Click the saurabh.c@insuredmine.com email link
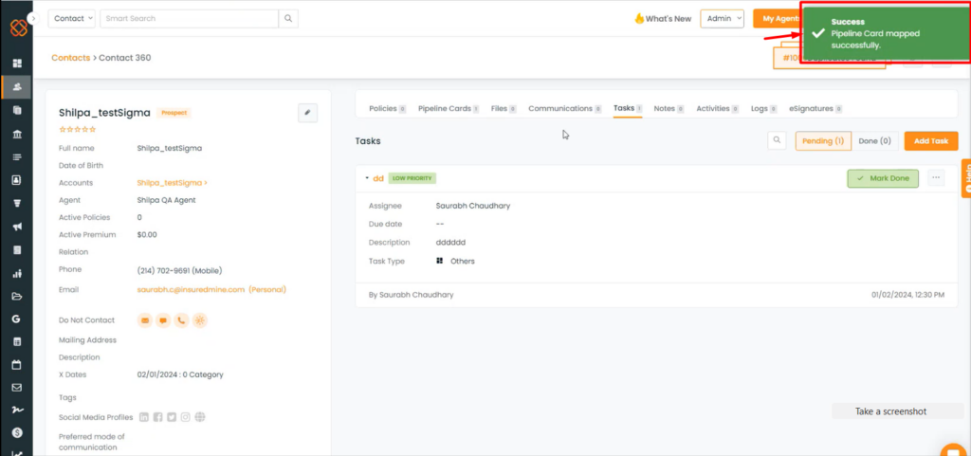The height and width of the screenshot is (456, 971). point(191,289)
